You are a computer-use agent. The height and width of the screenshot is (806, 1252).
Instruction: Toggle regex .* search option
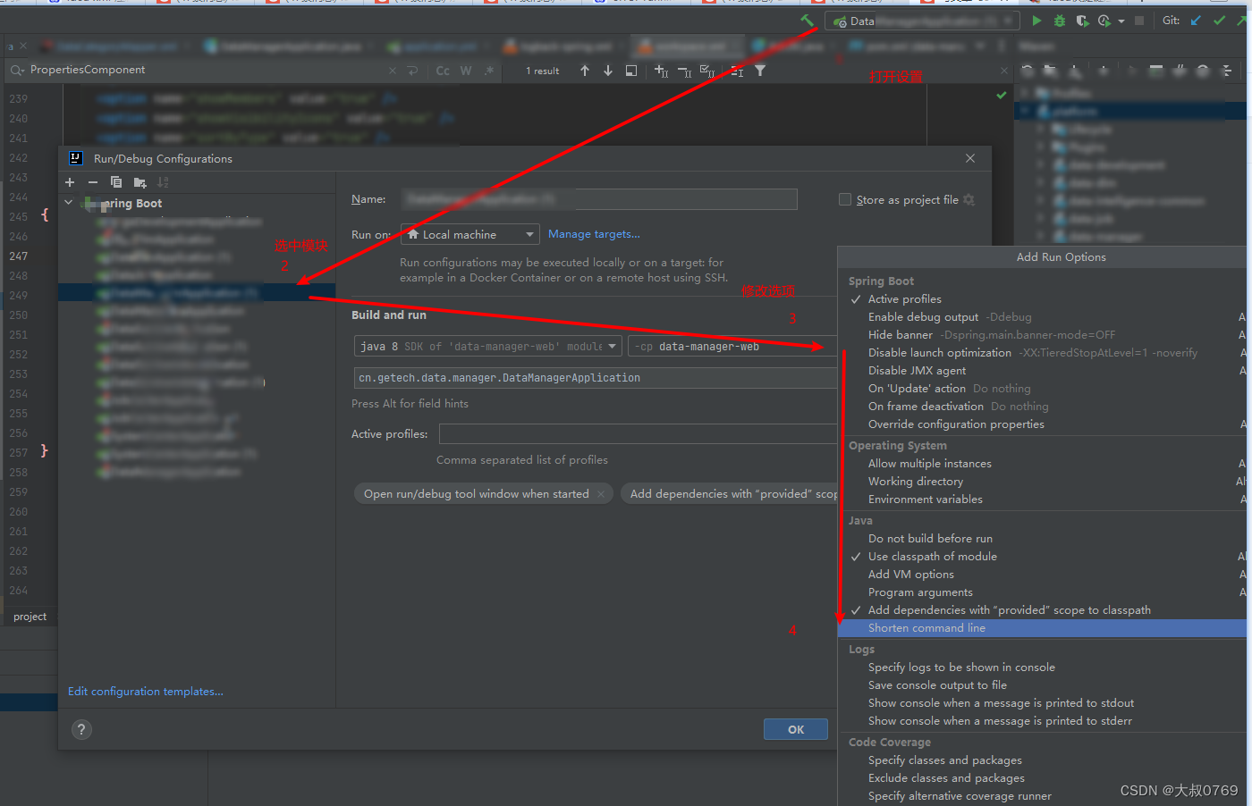pyautogui.click(x=489, y=71)
